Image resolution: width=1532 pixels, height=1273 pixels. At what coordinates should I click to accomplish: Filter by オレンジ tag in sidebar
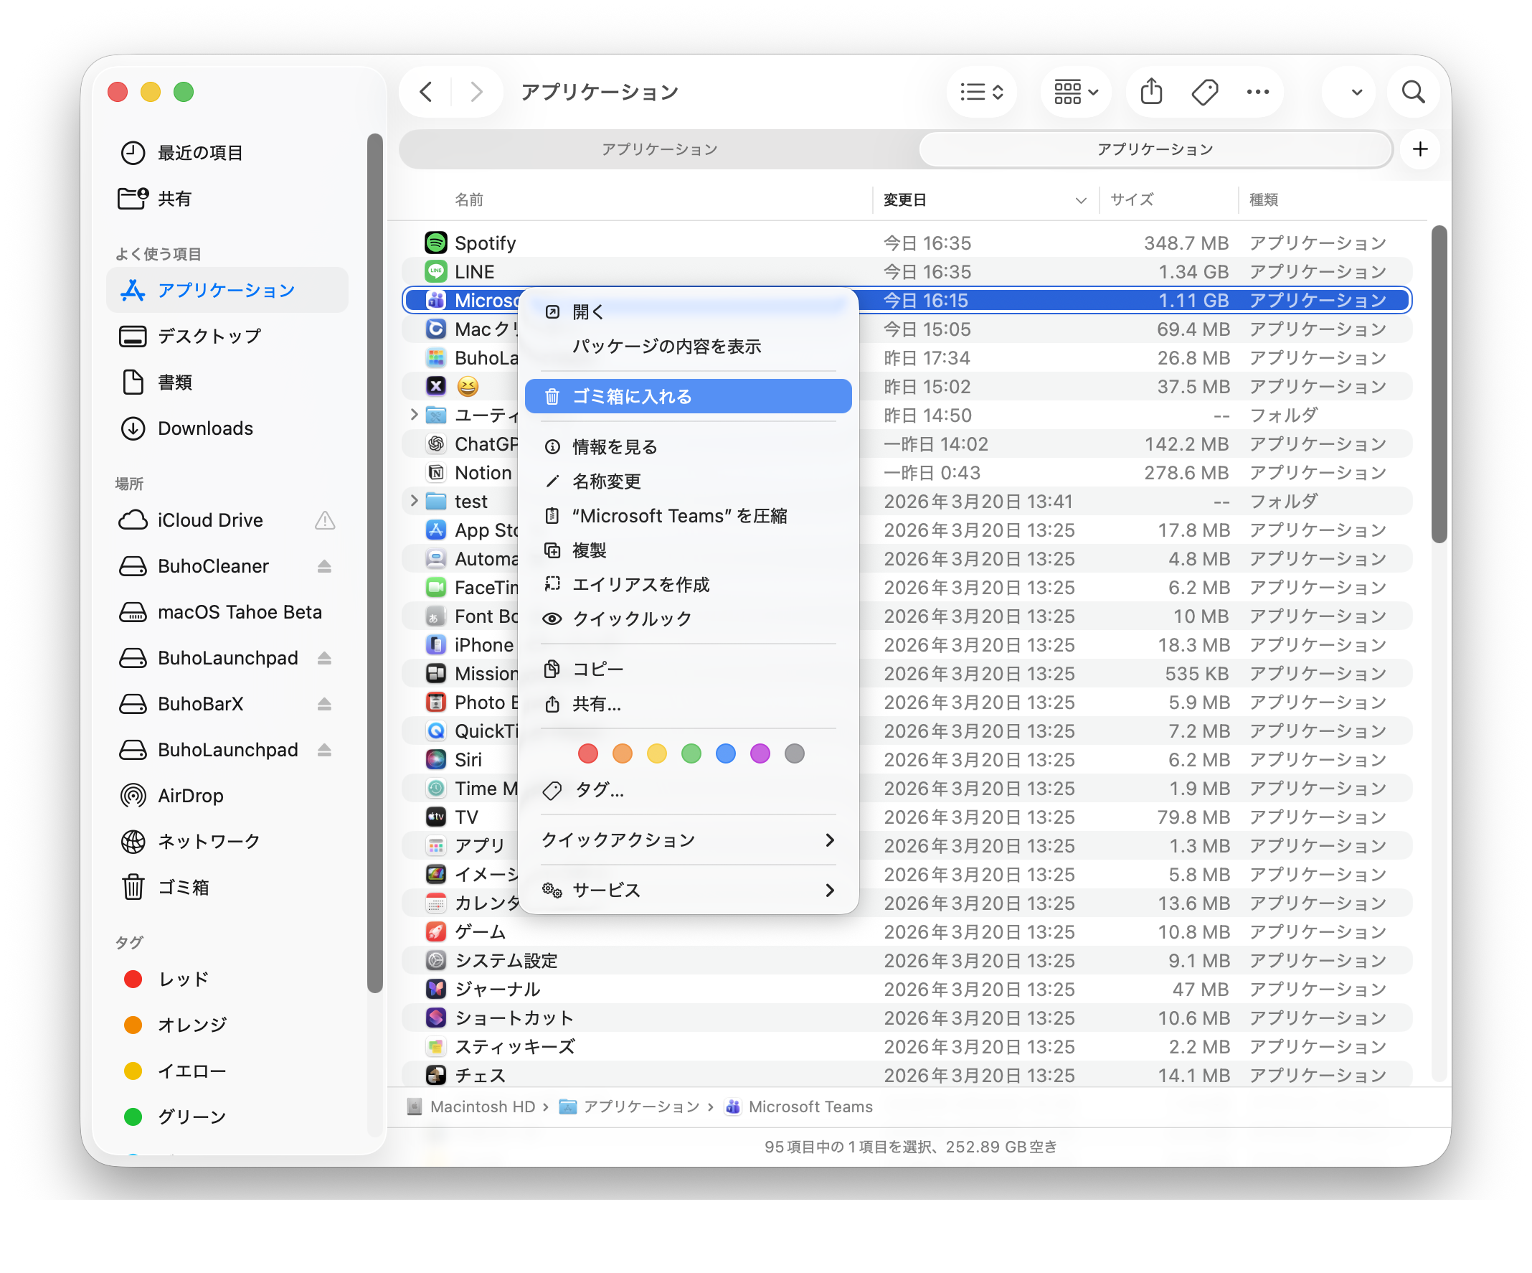[226, 1025]
